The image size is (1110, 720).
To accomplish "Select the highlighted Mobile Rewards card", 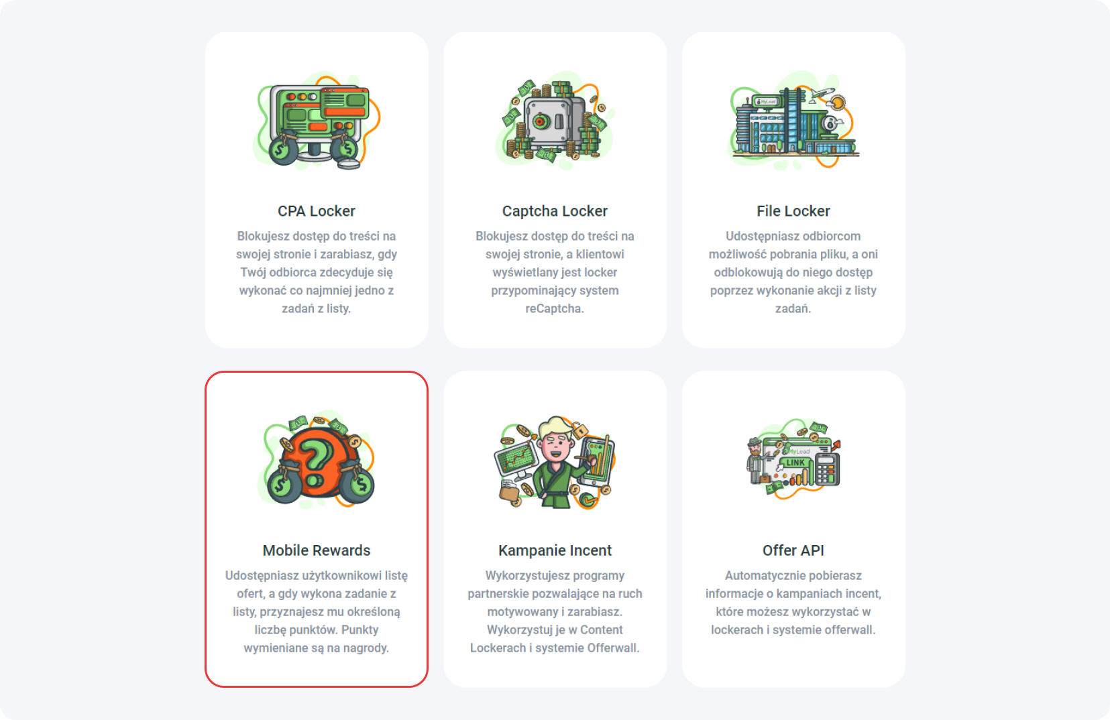I will coord(317,529).
